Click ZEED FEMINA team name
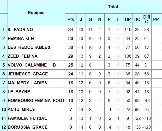This screenshot has width=162, height=131. tap(23, 56)
